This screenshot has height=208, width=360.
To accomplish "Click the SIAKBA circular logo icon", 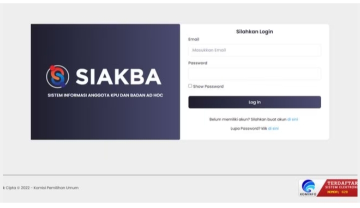I will [57, 76].
